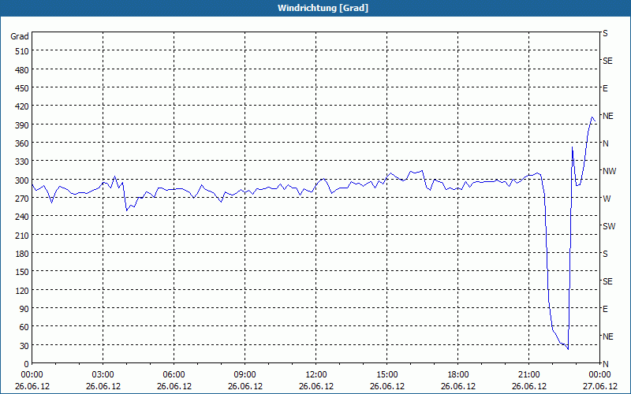This screenshot has width=631, height=394.
Task: Click the "00:00" time label above 26.06.12
Action: tap(32, 375)
